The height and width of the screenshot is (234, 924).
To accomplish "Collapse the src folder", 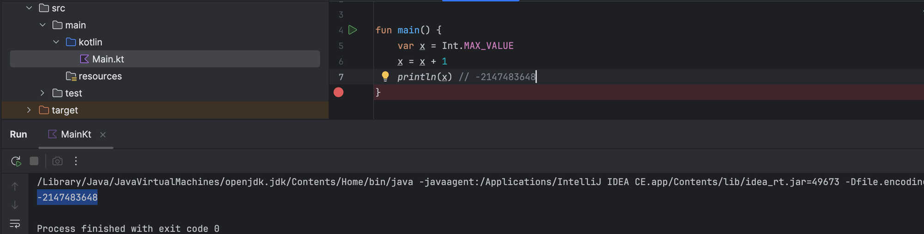I will pyautogui.click(x=29, y=8).
